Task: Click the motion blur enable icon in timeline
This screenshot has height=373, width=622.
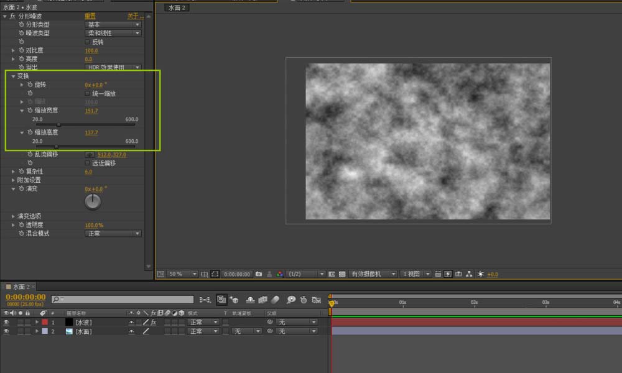Action: (x=276, y=300)
